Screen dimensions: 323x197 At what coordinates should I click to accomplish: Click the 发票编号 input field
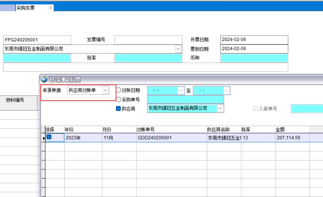pyautogui.click(x=148, y=40)
